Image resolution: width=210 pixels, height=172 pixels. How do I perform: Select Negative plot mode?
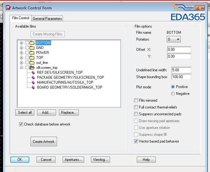tap(173, 94)
